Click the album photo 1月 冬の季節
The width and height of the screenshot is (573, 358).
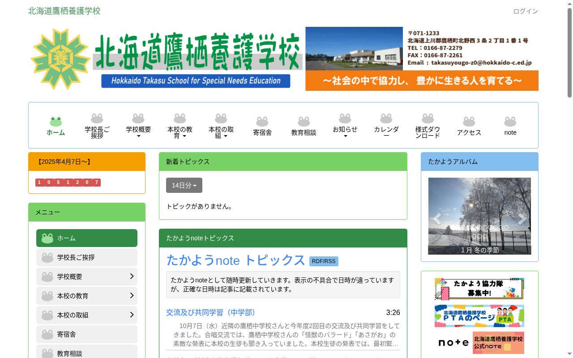click(479, 216)
